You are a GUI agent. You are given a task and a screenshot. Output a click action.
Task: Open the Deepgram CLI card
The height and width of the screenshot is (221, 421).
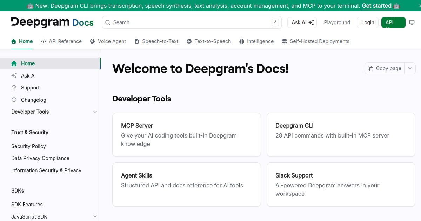(341, 135)
